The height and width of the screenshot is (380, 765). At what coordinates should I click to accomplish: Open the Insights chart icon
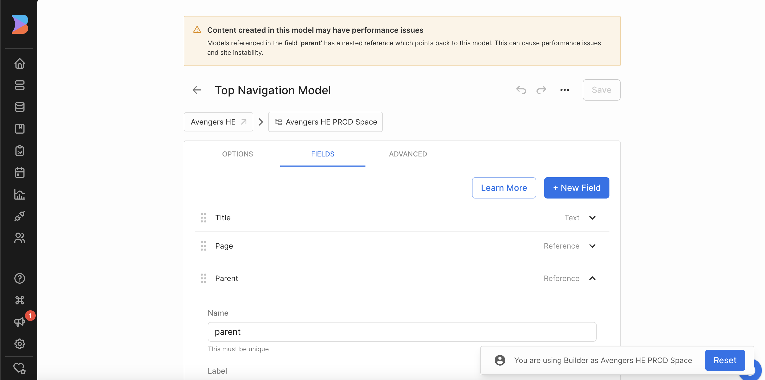pos(20,194)
